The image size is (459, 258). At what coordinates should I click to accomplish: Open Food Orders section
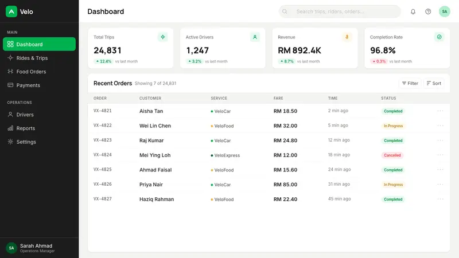tap(39, 71)
